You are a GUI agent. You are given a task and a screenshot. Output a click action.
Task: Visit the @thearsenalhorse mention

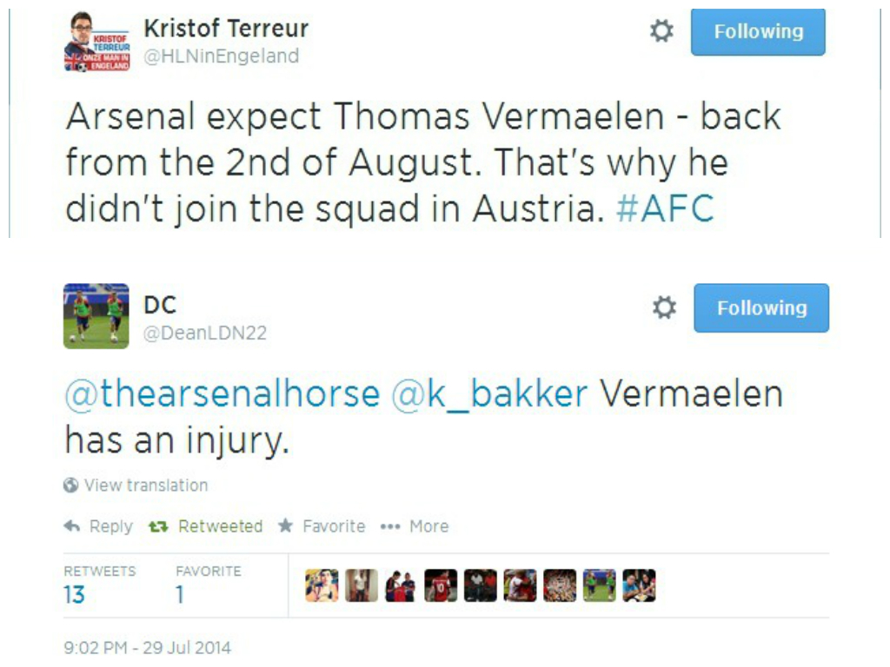(x=222, y=394)
